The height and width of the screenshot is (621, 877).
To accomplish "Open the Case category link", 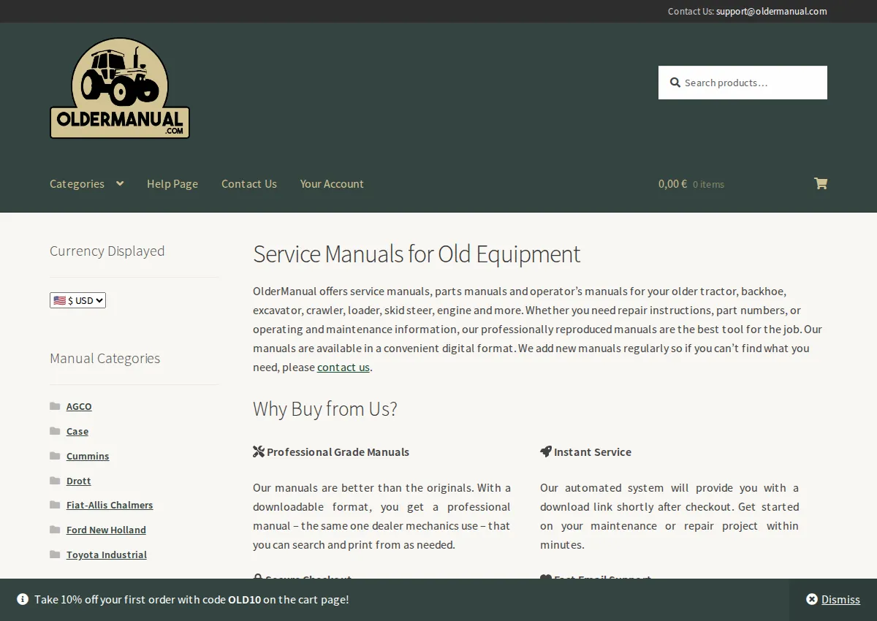I will [77, 431].
